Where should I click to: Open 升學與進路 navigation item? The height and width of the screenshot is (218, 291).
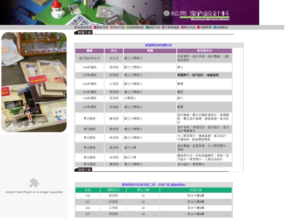[170, 27]
